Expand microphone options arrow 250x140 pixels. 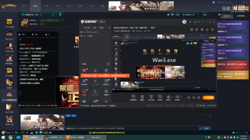pyautogui.click(x=172, y=97)
